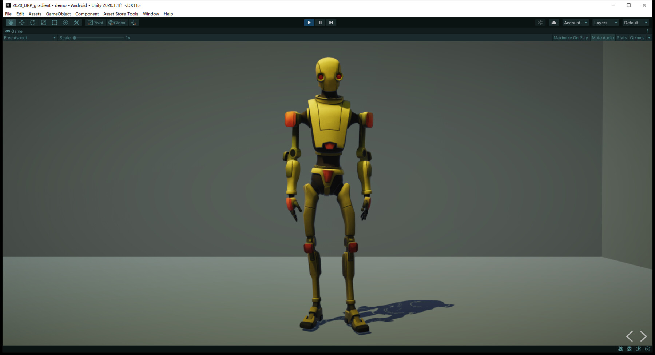Screen dimensions: 655x355
Task: Select the Rotate tool
Action: pos(33,22)
